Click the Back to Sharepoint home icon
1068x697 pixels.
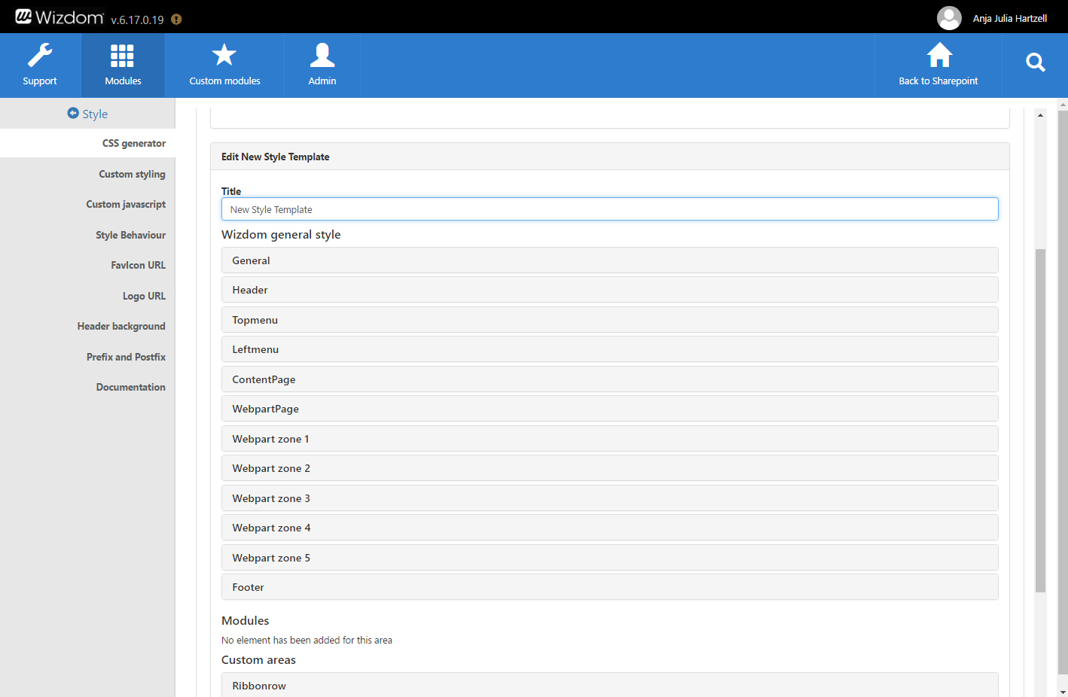[938, 55]
